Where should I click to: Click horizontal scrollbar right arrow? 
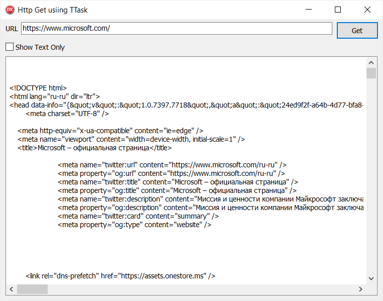point(360,289)
